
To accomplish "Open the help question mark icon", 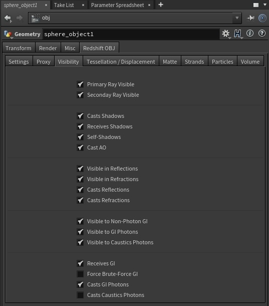I will [x=262, y=34].
